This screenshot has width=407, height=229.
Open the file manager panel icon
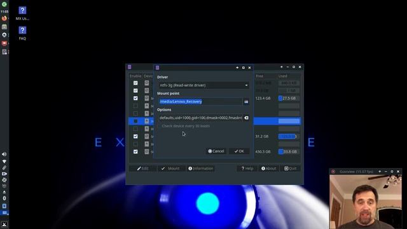tap(4, 27)
